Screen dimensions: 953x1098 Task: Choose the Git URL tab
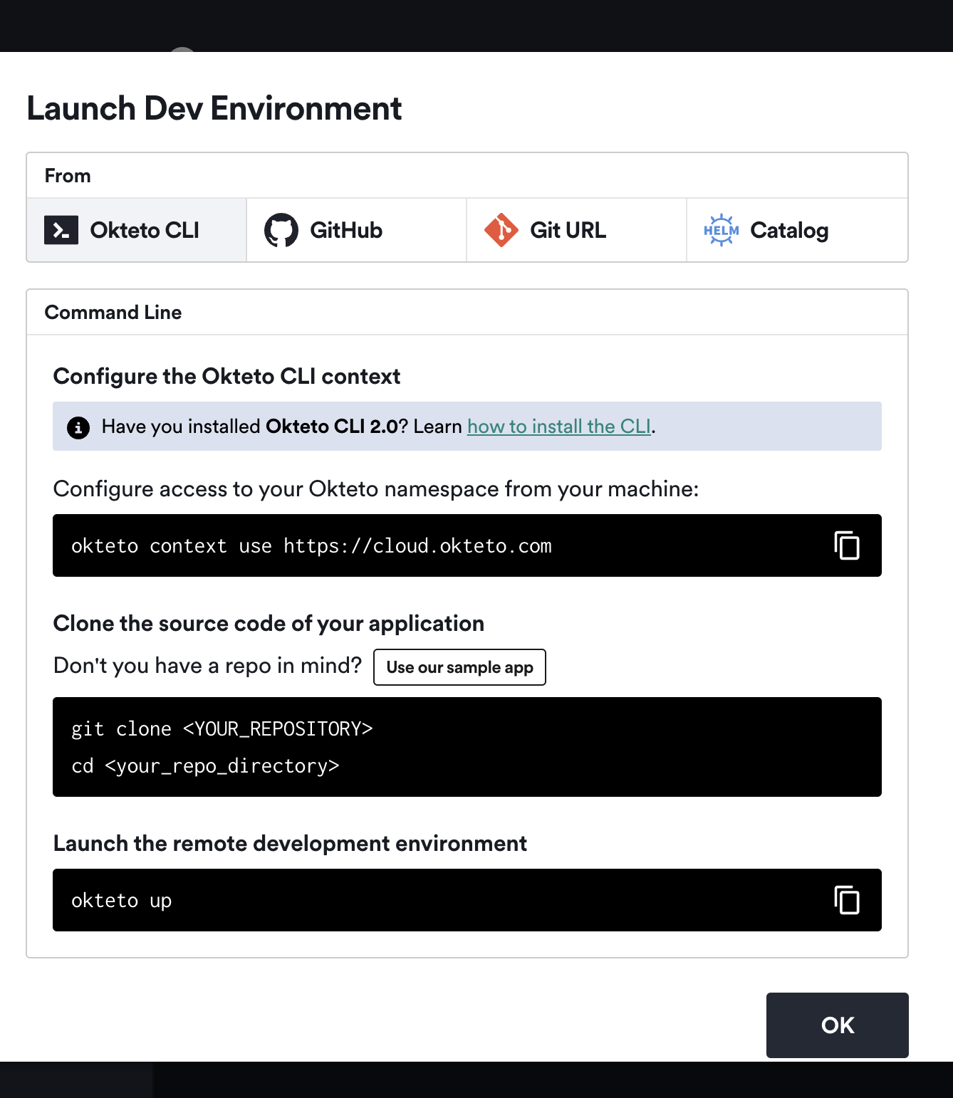pyautogui.click(x=576, y=230)
